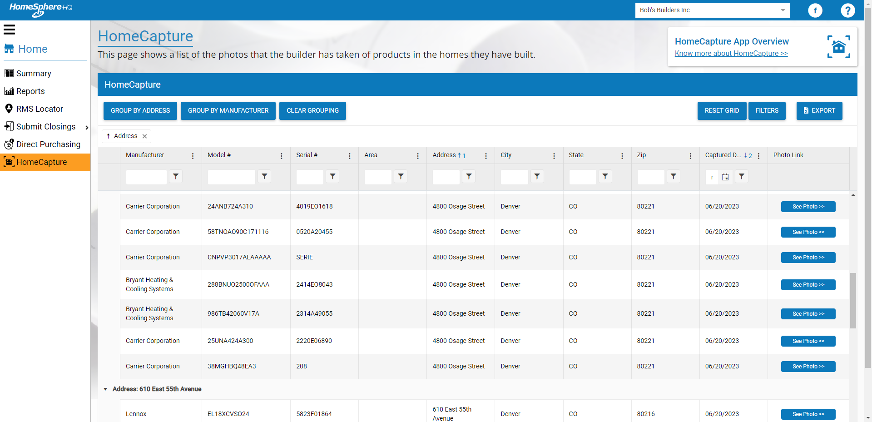The image size is (872, 422).
Task: See Photo for model 24ANB724A310
Action: click(x=808, y=207)
